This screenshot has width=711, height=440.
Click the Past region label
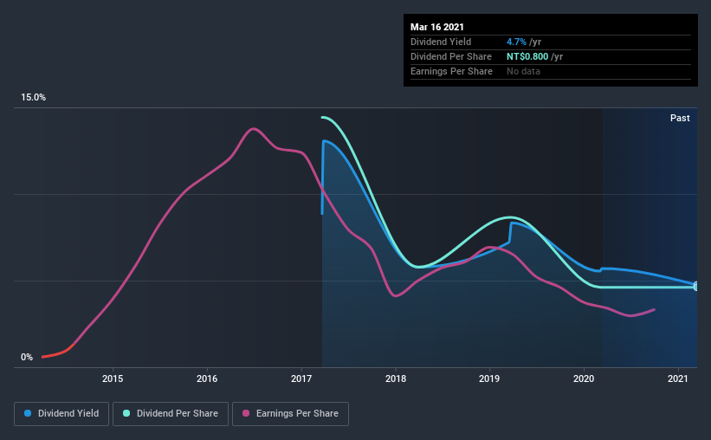[680, 118]
